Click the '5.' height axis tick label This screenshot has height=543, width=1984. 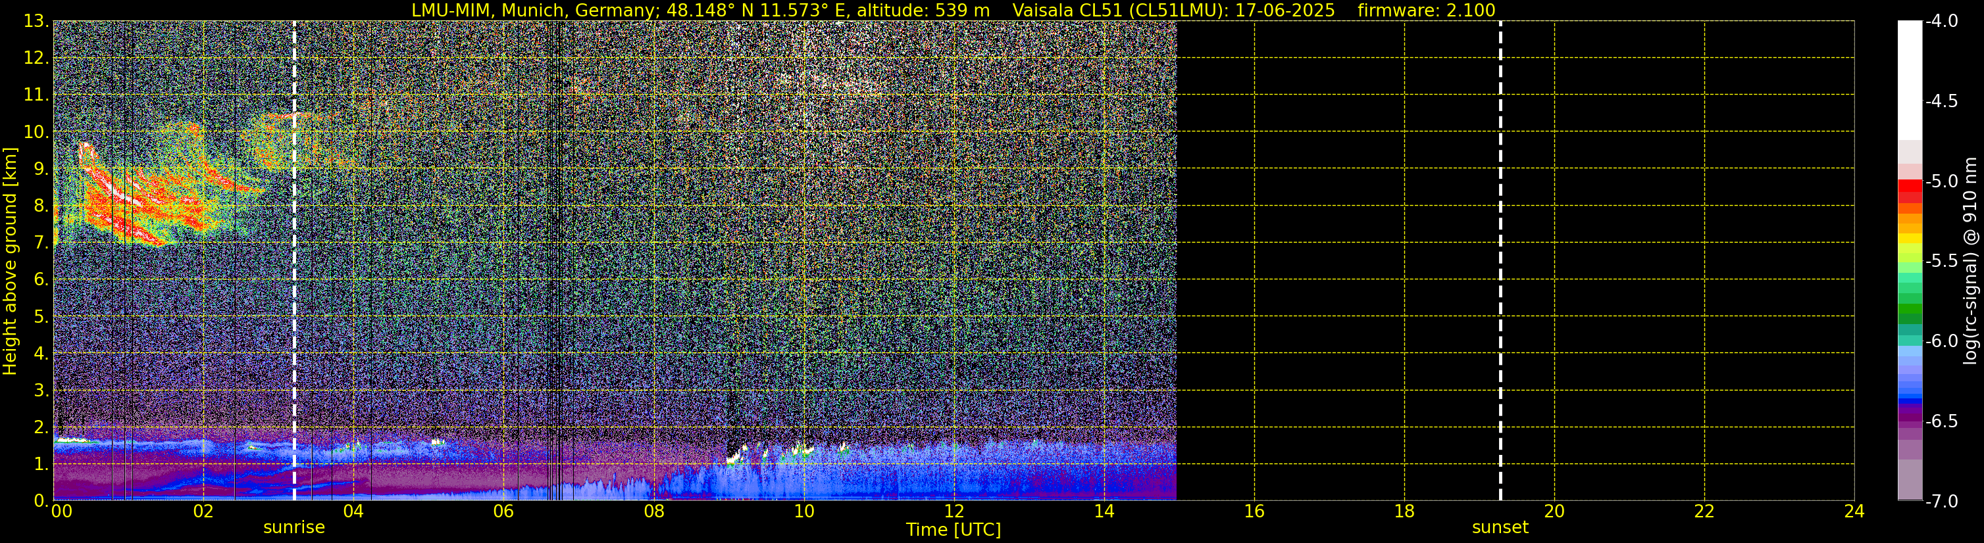point(41,317)
